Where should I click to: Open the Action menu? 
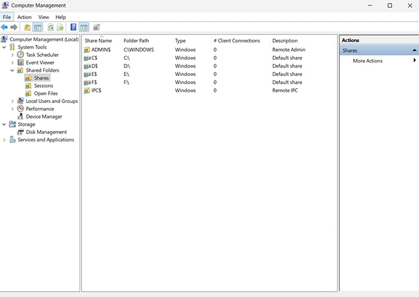pos(25,17)
